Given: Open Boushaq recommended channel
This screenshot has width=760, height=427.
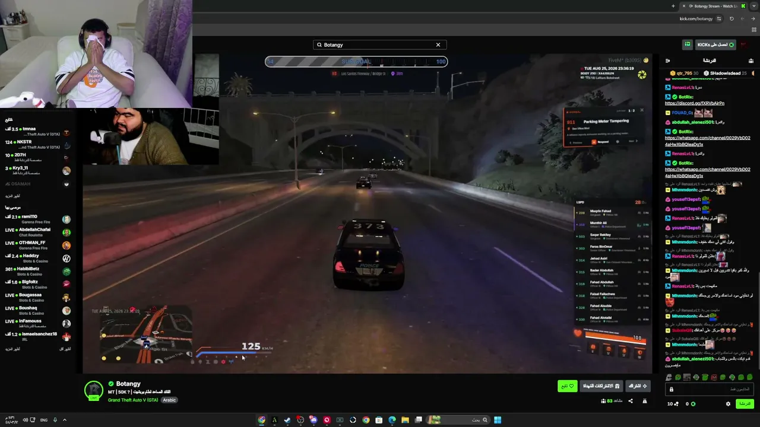Looking at the screenshot, I should click(x=37, y=311).
